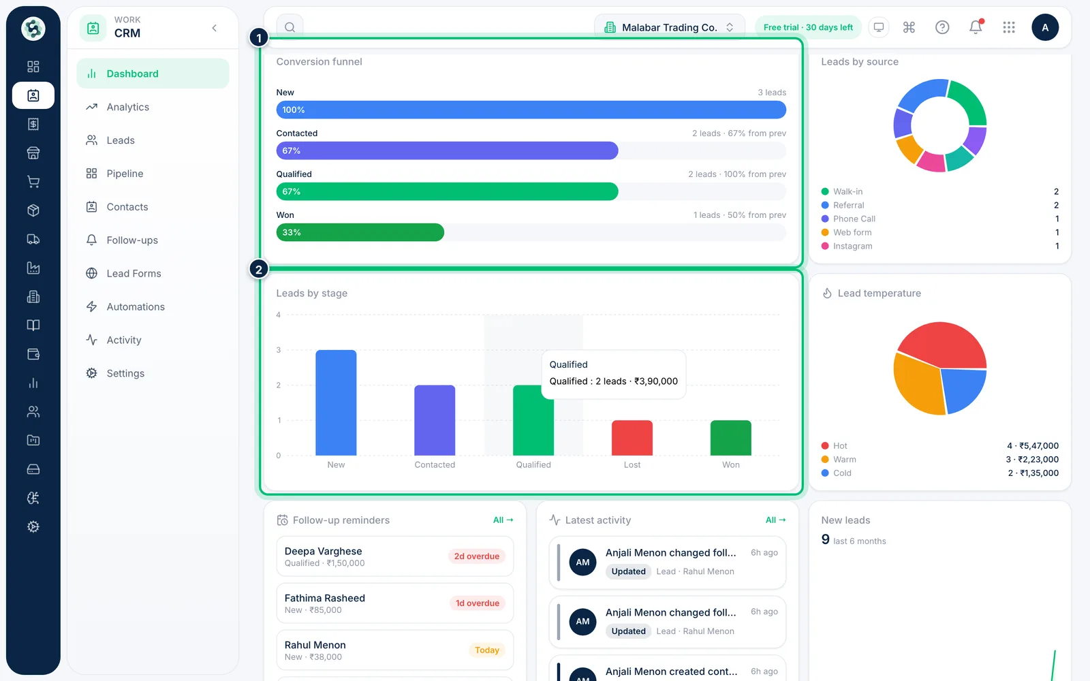Image resolution: width=1090 pixels, height=681 pixels.
Task: Open the factory manufacturing module icon
Action: click(33, 268)
